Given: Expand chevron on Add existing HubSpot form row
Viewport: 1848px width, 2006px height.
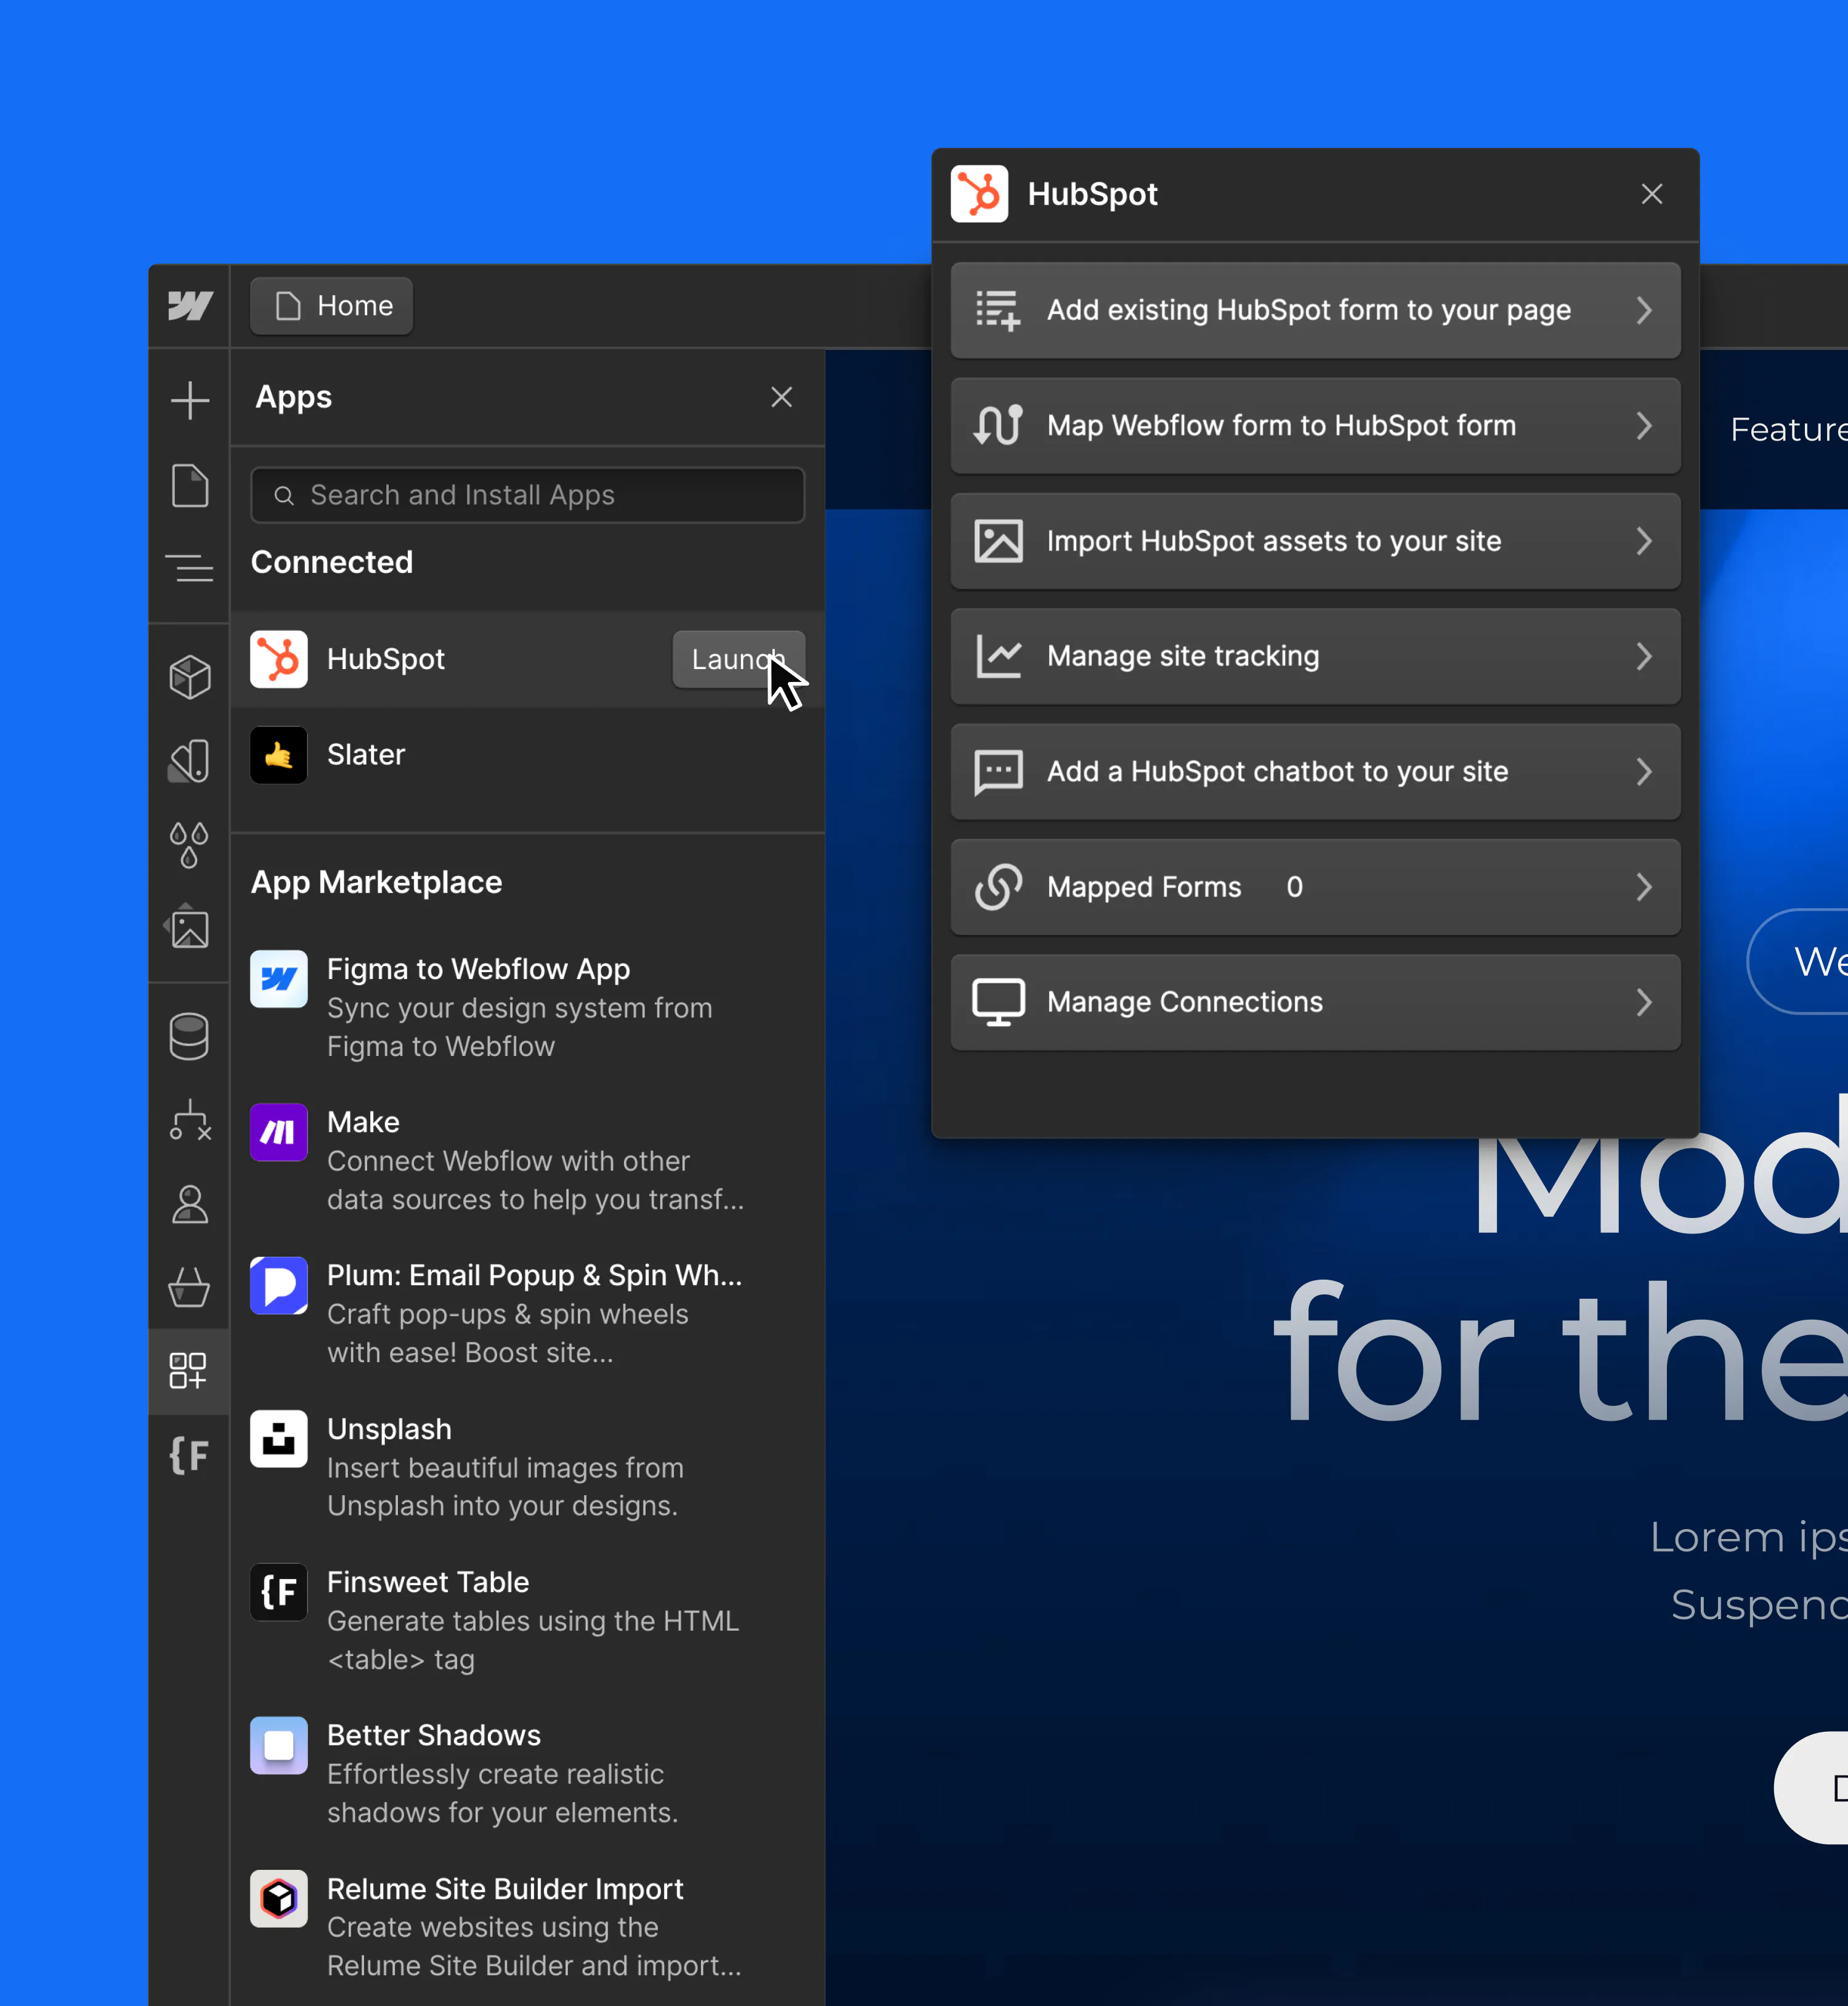Looking at the screenshot, I should [1644, 310].
